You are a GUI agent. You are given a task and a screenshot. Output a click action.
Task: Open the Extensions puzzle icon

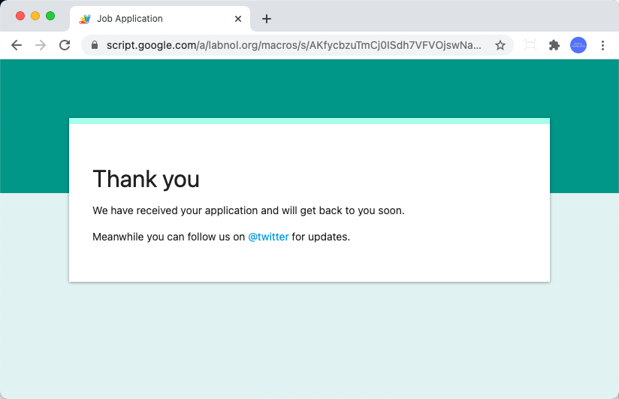coord(554,45)
